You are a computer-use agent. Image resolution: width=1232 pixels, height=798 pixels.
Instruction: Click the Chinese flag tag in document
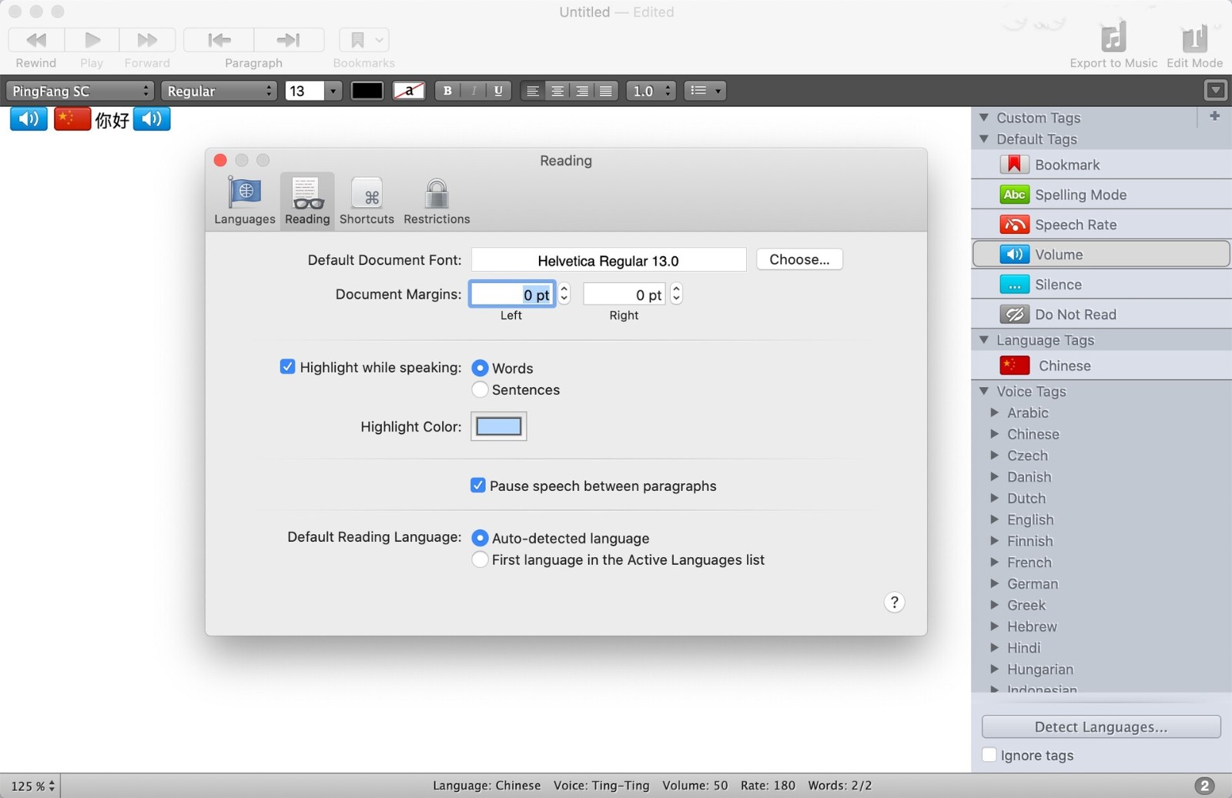pos(72,119)
